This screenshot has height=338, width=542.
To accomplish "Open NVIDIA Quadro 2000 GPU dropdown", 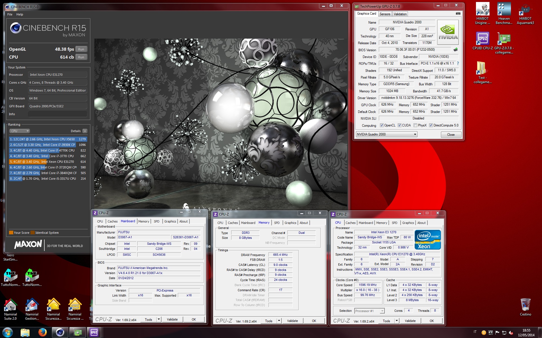I will click(386, 134).
